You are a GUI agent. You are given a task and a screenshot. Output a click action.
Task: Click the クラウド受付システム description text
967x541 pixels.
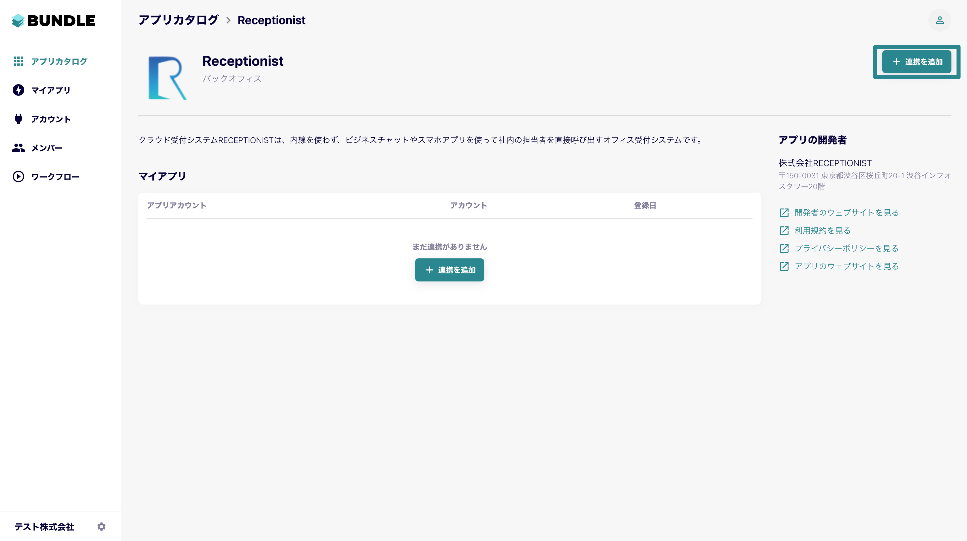click(x=421, y=140)
